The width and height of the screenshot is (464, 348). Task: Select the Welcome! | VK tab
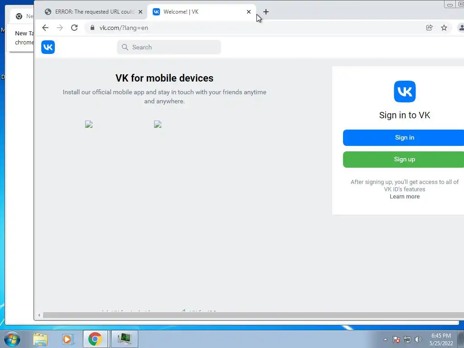coord(201,12)
